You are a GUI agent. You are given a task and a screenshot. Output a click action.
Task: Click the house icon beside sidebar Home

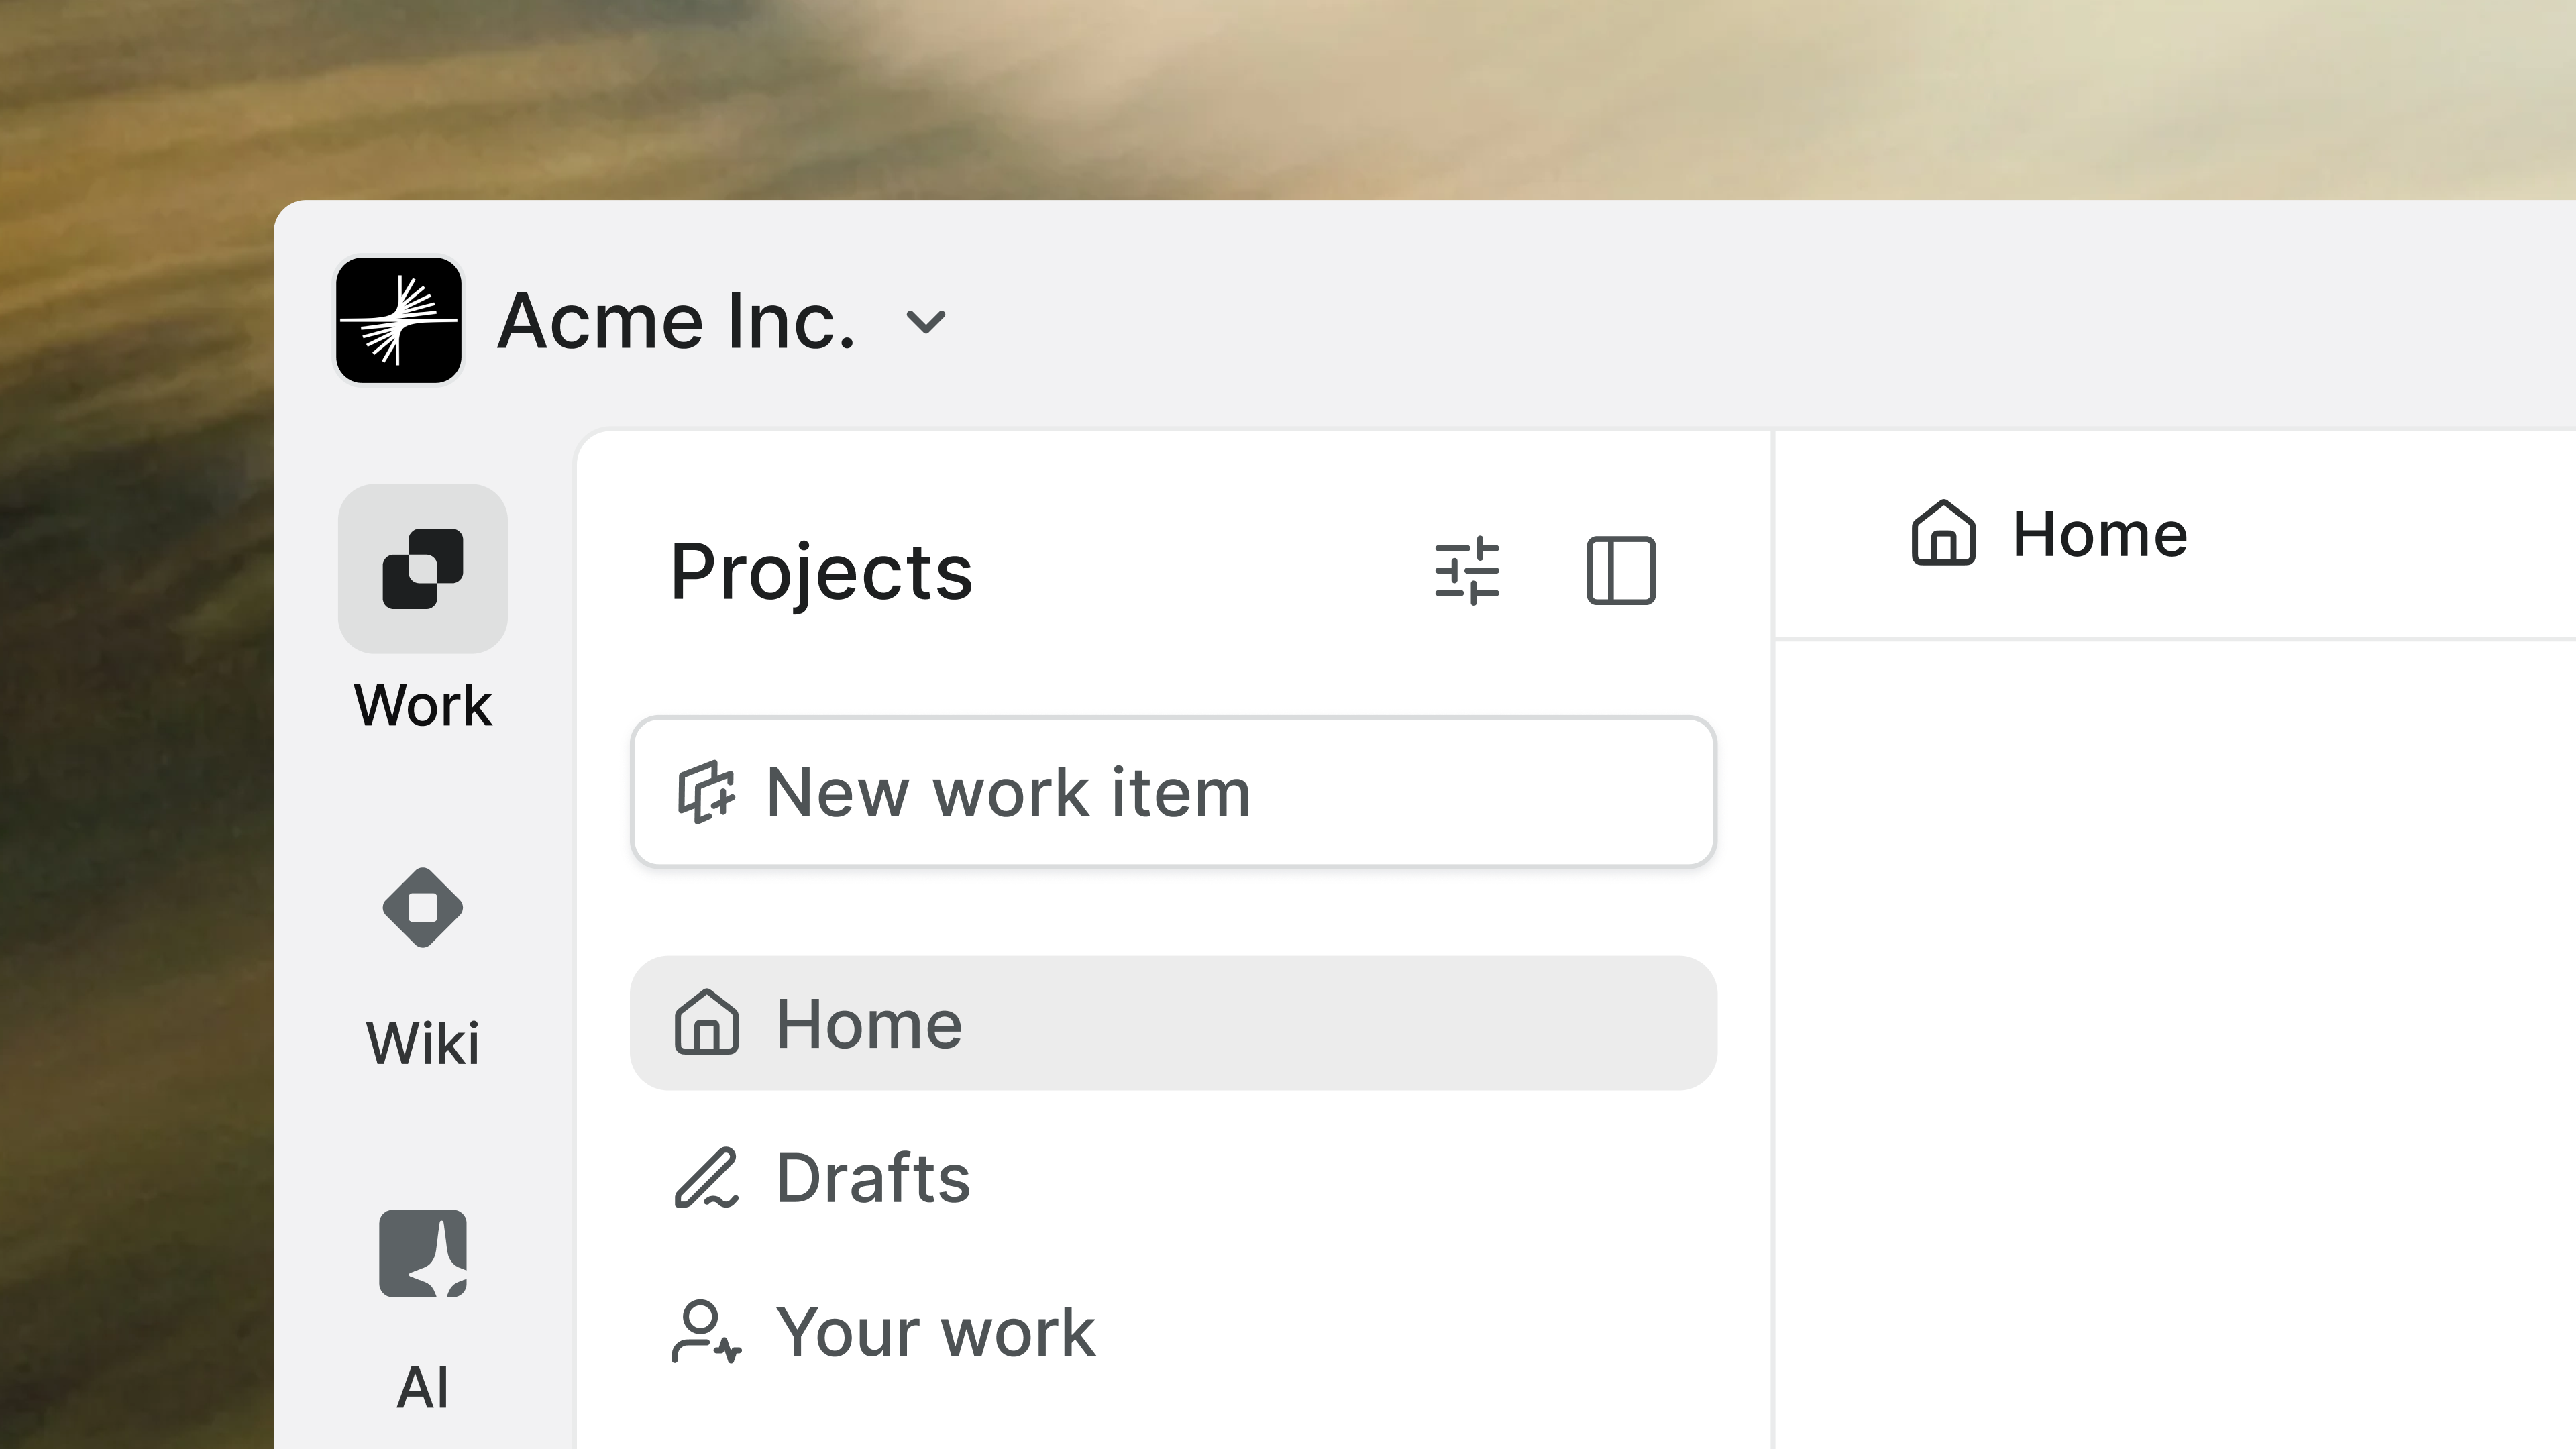click(x=707, y=1022)
